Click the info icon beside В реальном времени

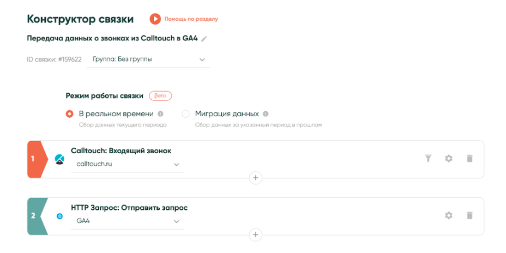160,114
